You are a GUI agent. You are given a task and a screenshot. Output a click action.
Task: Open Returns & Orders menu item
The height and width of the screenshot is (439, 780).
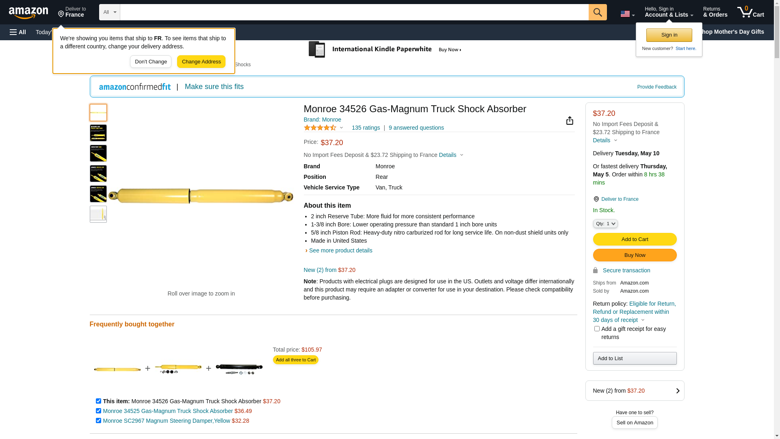pos(715,12)
